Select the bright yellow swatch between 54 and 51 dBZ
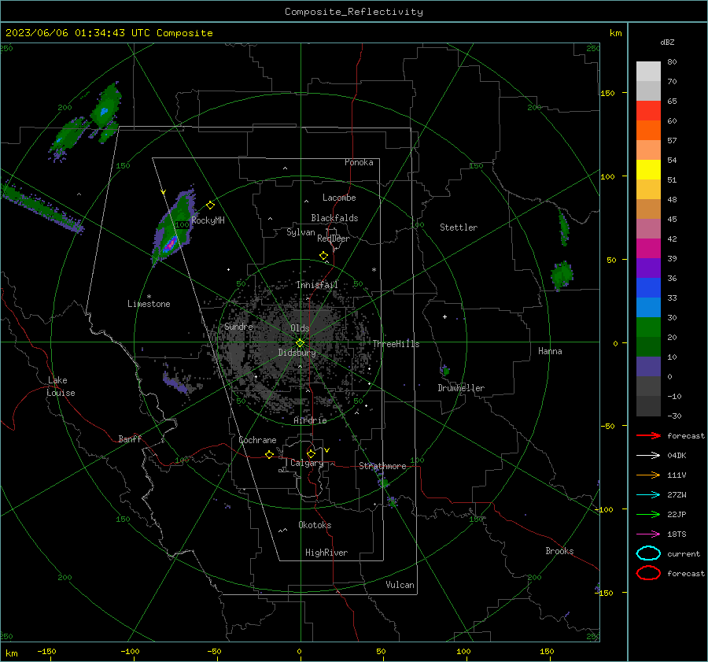 648,169
